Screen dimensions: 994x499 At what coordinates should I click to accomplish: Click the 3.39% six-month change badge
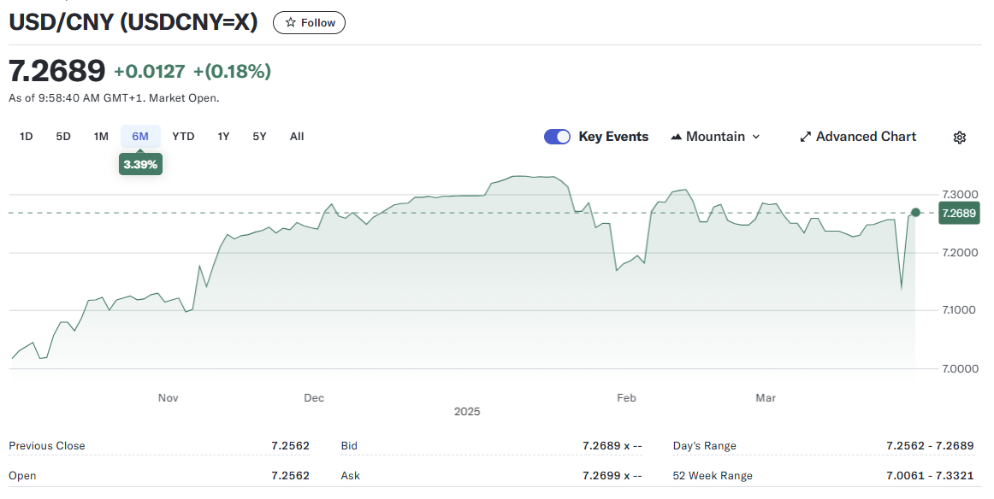click(140, 164)
